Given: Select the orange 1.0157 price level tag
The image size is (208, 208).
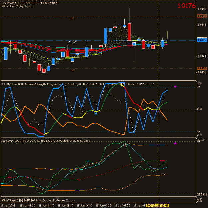Looking at the screenshot, I should tap(202, 68).
